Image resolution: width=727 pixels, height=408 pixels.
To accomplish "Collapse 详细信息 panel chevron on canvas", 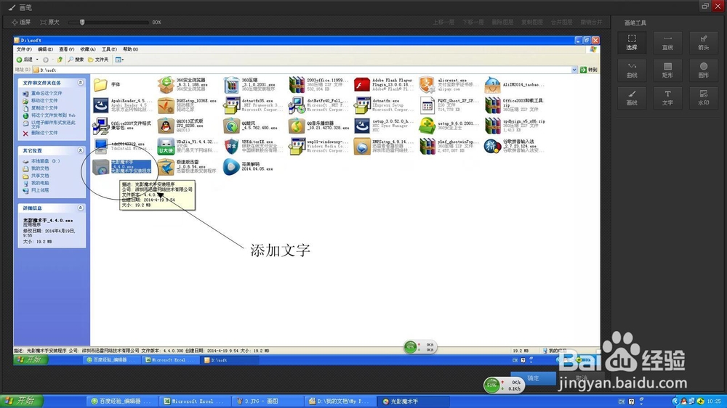I will (x=80, y=208).
